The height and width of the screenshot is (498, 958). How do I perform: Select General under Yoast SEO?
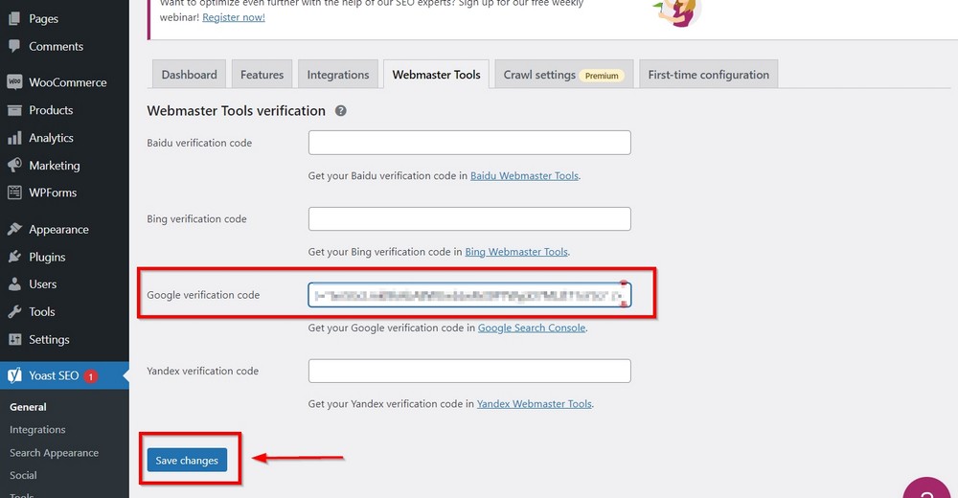click(x=28, y=407)
